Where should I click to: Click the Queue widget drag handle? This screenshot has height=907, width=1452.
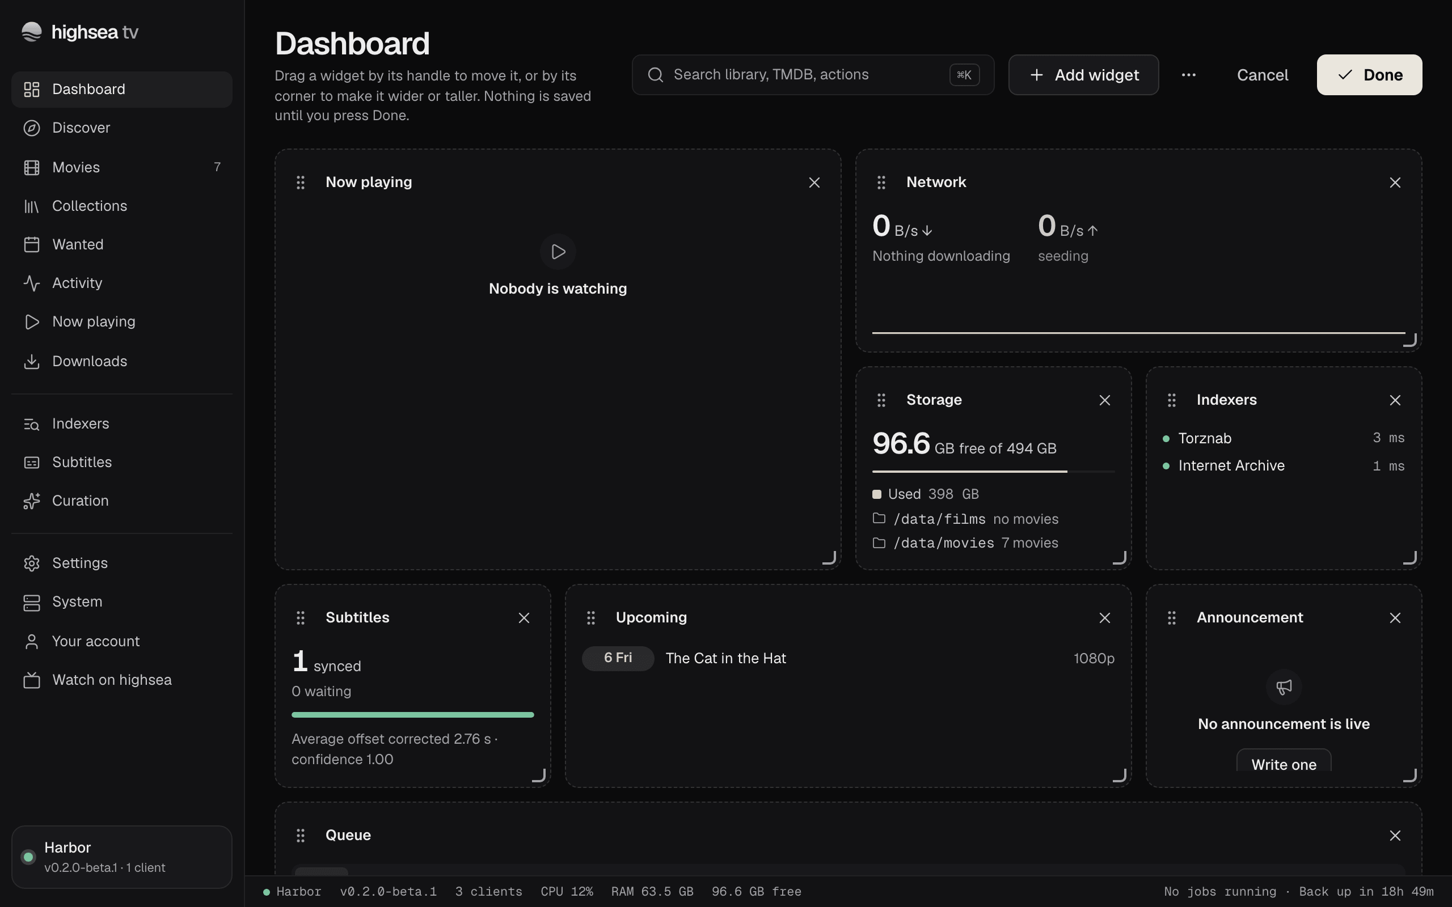coord(301,836)
